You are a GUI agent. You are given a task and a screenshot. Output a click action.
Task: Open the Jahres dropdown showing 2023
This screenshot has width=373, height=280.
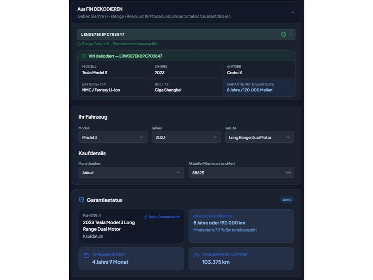pyautogui.click(x=186, y=137)
